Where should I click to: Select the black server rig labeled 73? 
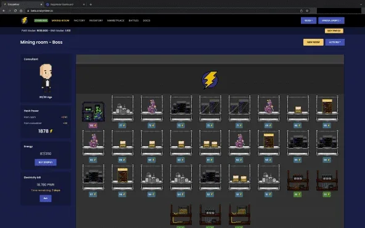(181, 108)
